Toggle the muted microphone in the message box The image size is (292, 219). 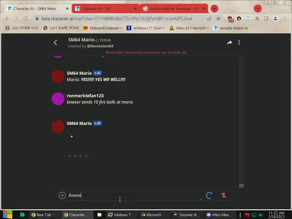pyautogui.click(x=224, y=195)
